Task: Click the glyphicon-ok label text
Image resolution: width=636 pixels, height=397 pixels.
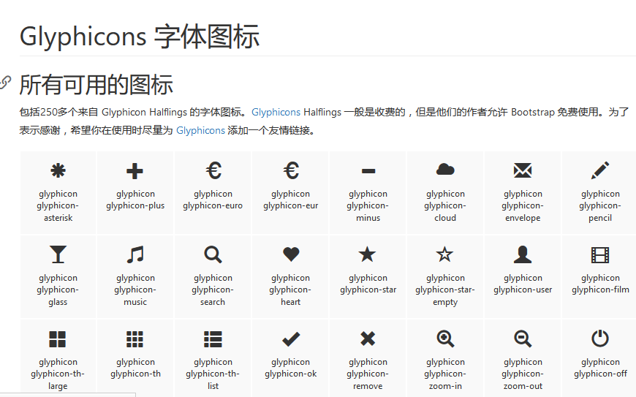Action: pos(290,368)
